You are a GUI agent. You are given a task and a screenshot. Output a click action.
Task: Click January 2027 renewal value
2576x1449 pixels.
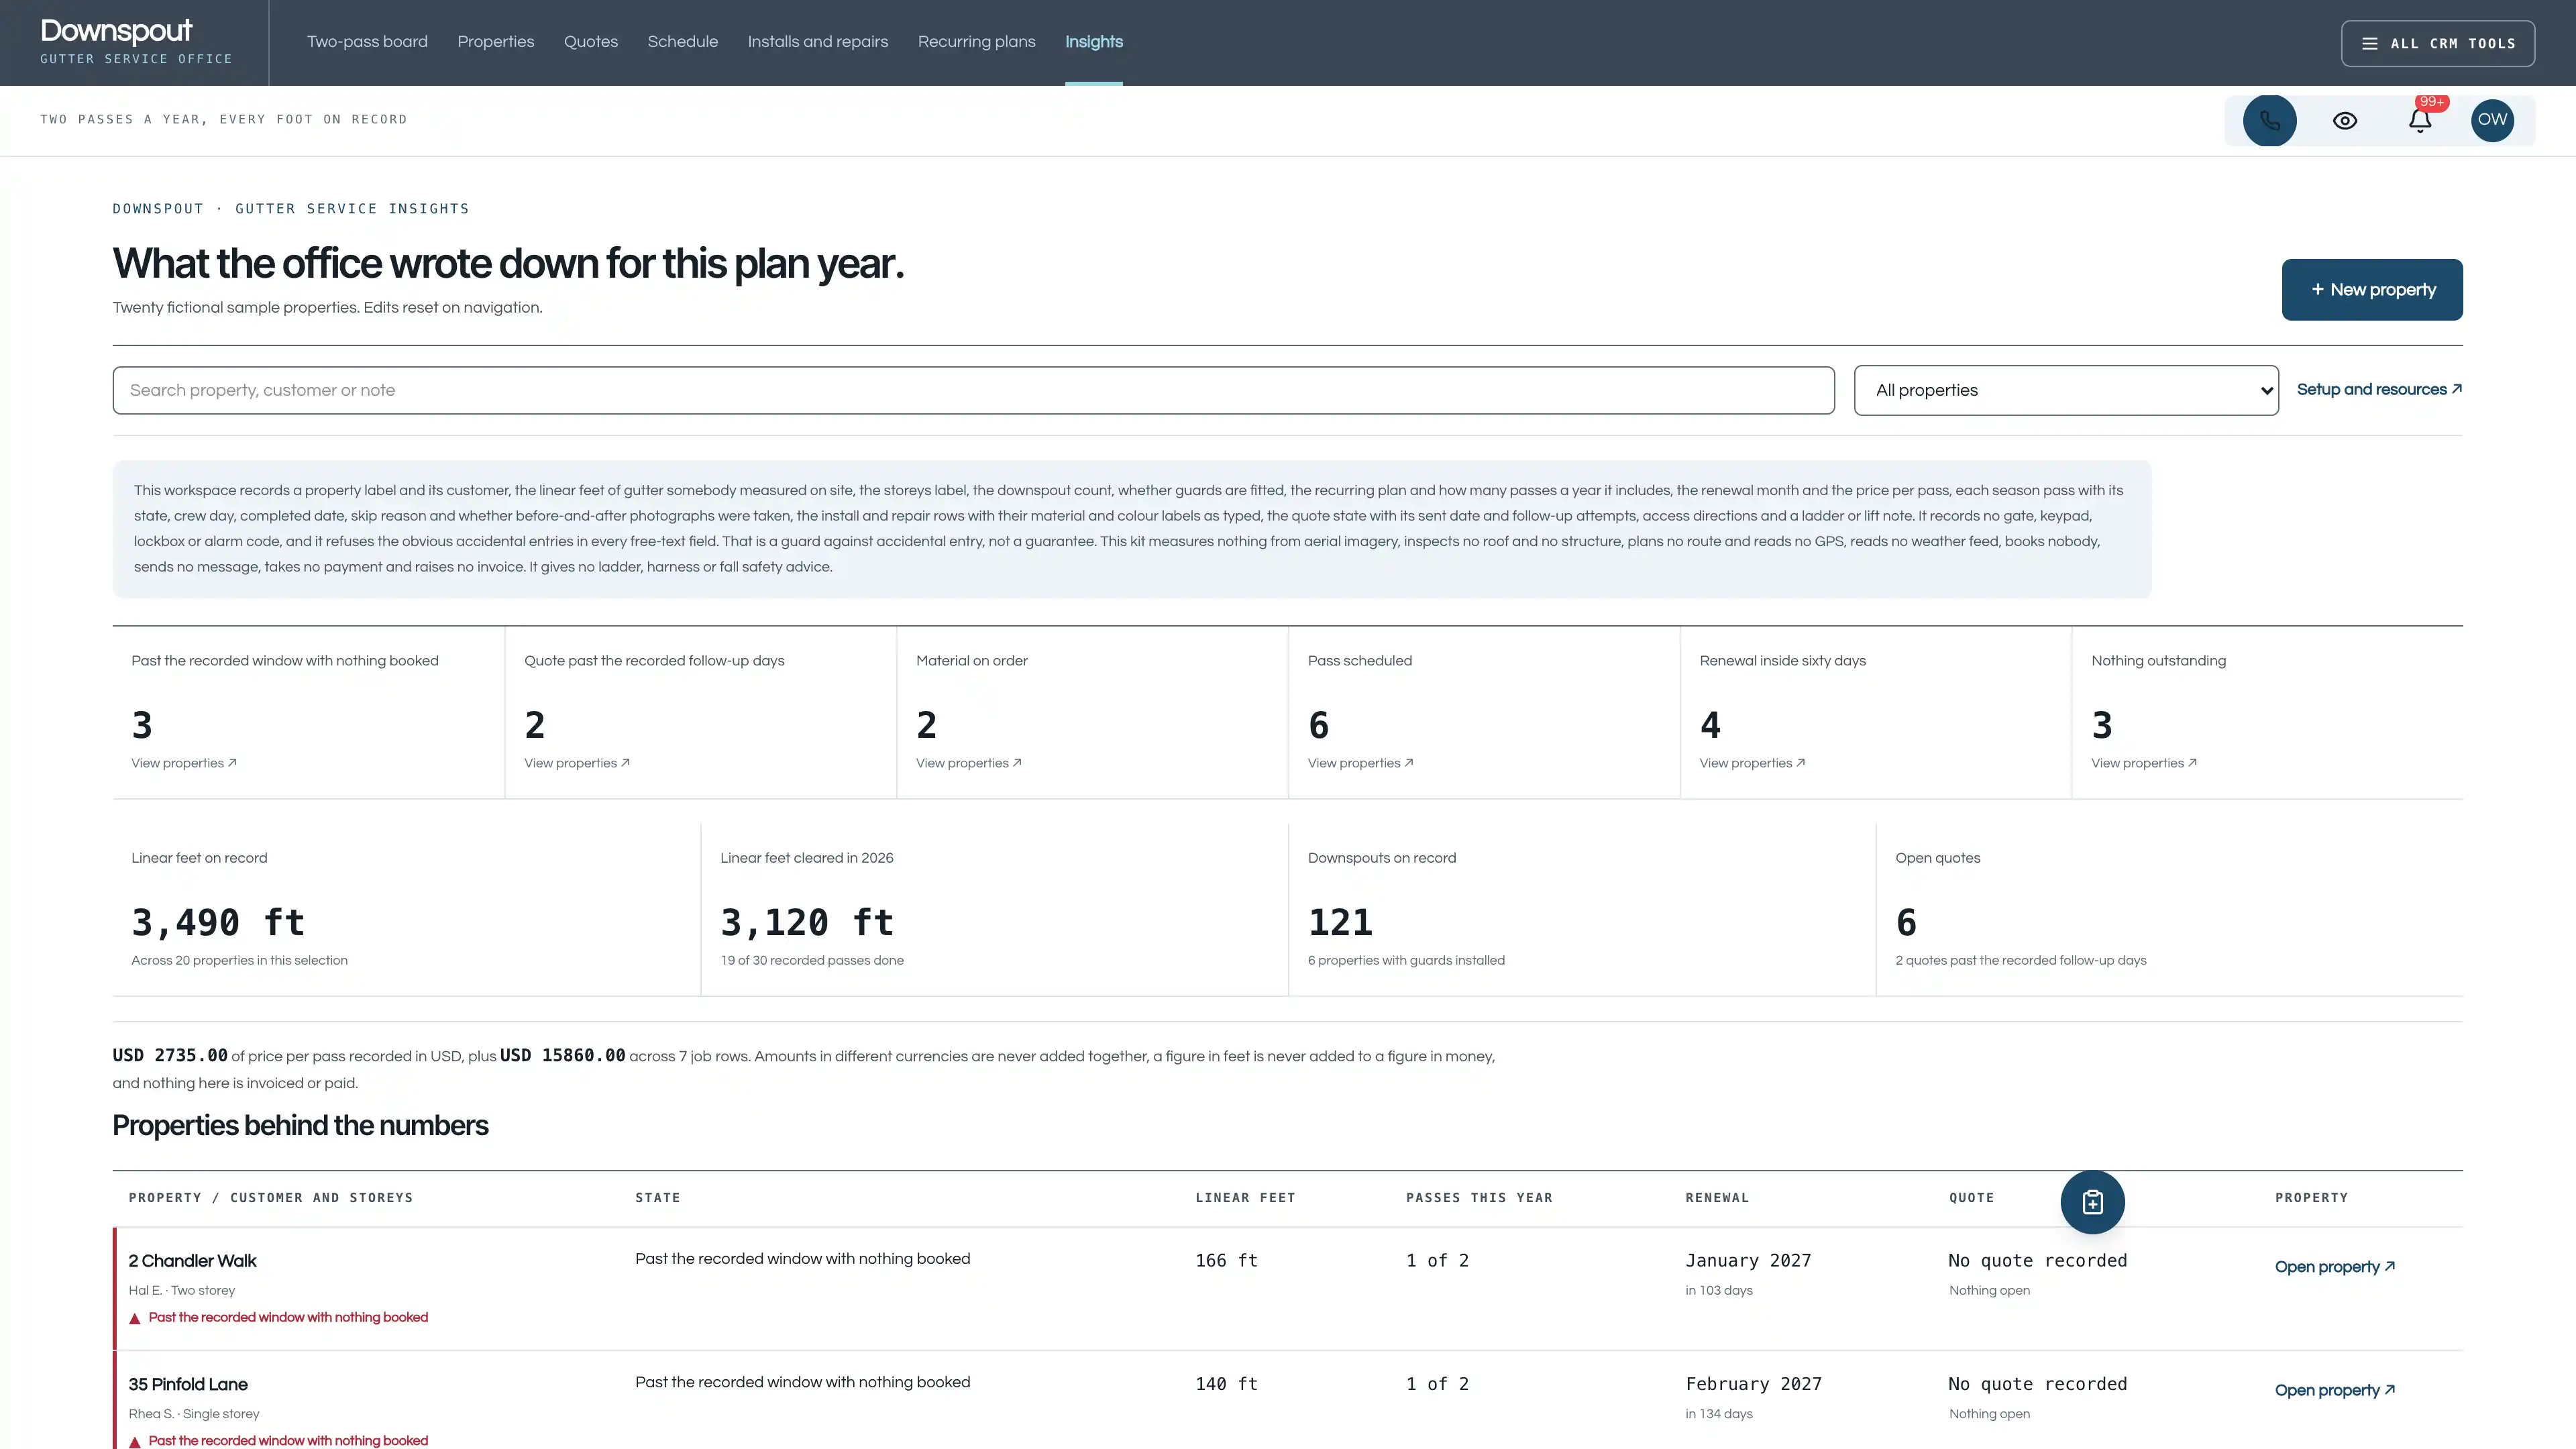pos(1748,1261)
